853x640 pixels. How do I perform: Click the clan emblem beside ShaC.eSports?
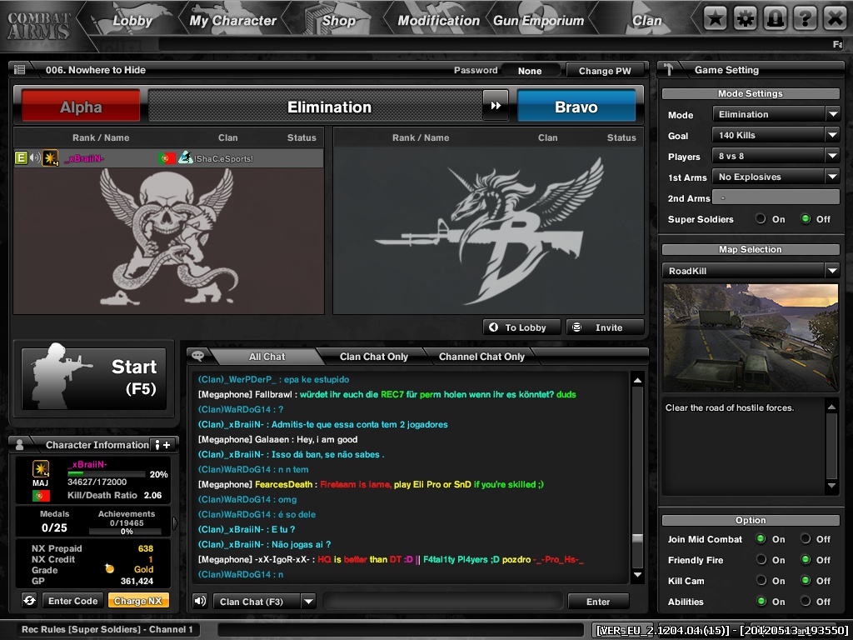(x=186, y=157)
